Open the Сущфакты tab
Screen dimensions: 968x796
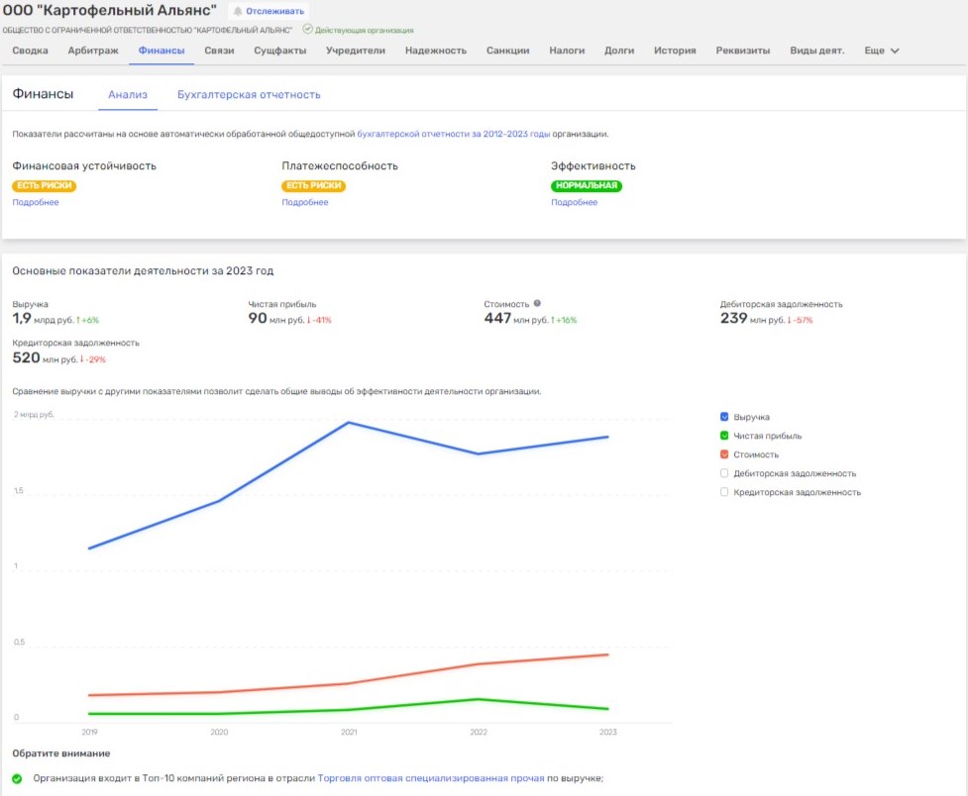(280, 50)
